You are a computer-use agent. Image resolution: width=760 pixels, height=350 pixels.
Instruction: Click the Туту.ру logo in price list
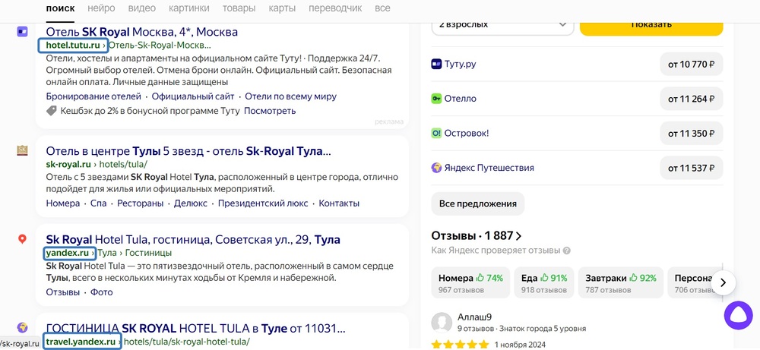point(436,65)
